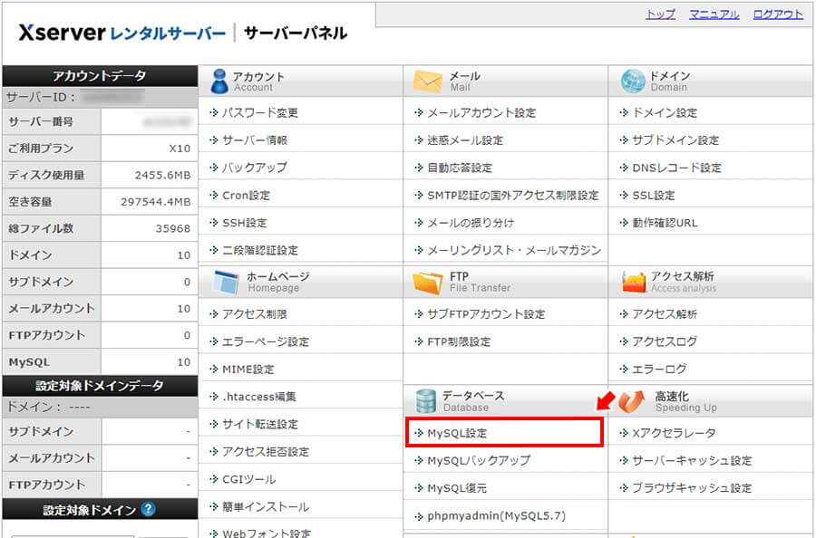Open パスワード変更 under Account
Viewport: 816px width, 538px height.
[259, 113]
